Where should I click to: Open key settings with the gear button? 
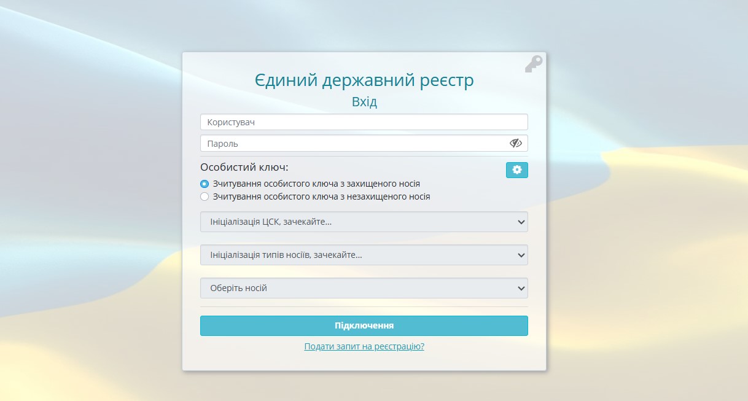(516, 170)
